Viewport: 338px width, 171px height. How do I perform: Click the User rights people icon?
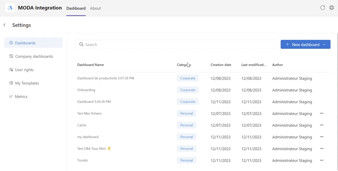(11, 69)
